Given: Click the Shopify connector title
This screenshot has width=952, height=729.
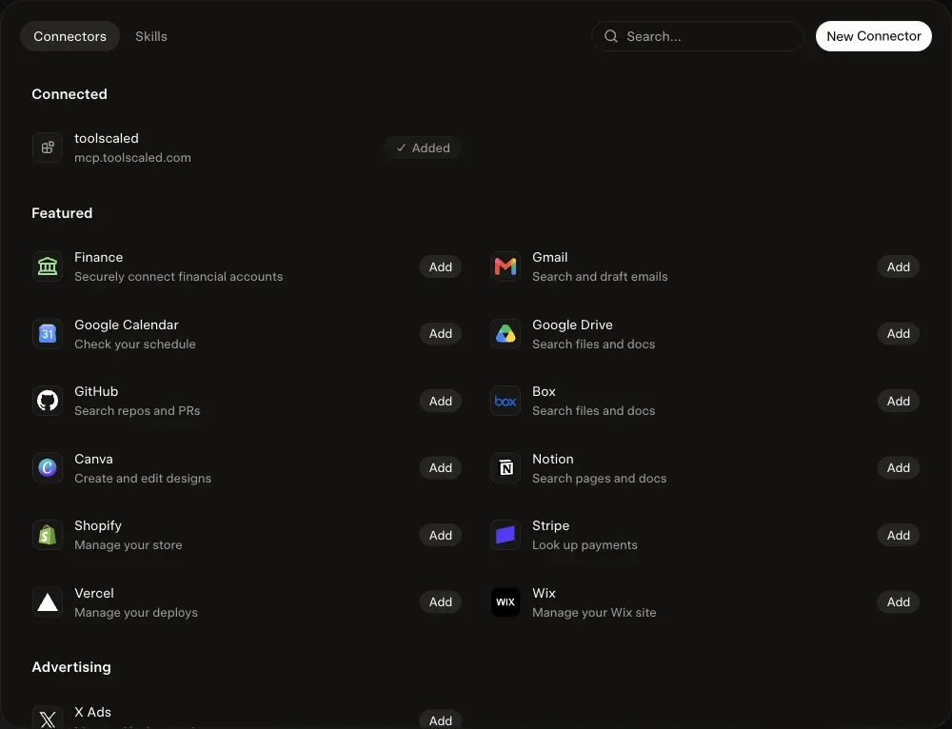Looking at the screenshot, I should click(98, 525).
